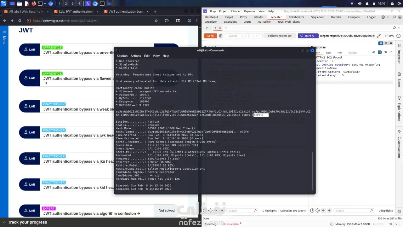Toggle Response pretty-print wrap button
The height and width of the screenshot is (227, 403).
pyautogui.click(x=379, y=52)
